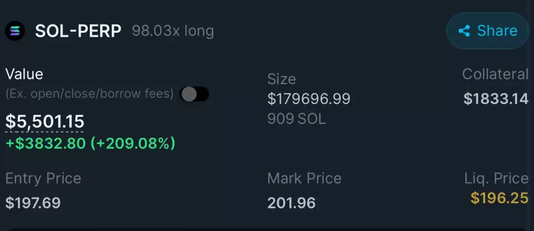Open the Share position button

click(488, 31)
